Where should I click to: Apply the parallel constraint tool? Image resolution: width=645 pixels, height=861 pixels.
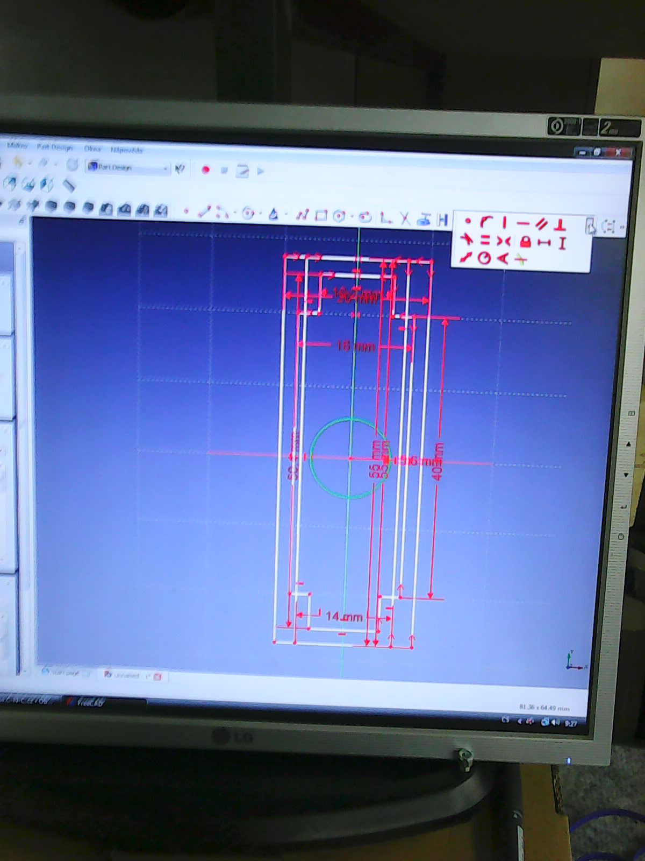pos(542,223)
